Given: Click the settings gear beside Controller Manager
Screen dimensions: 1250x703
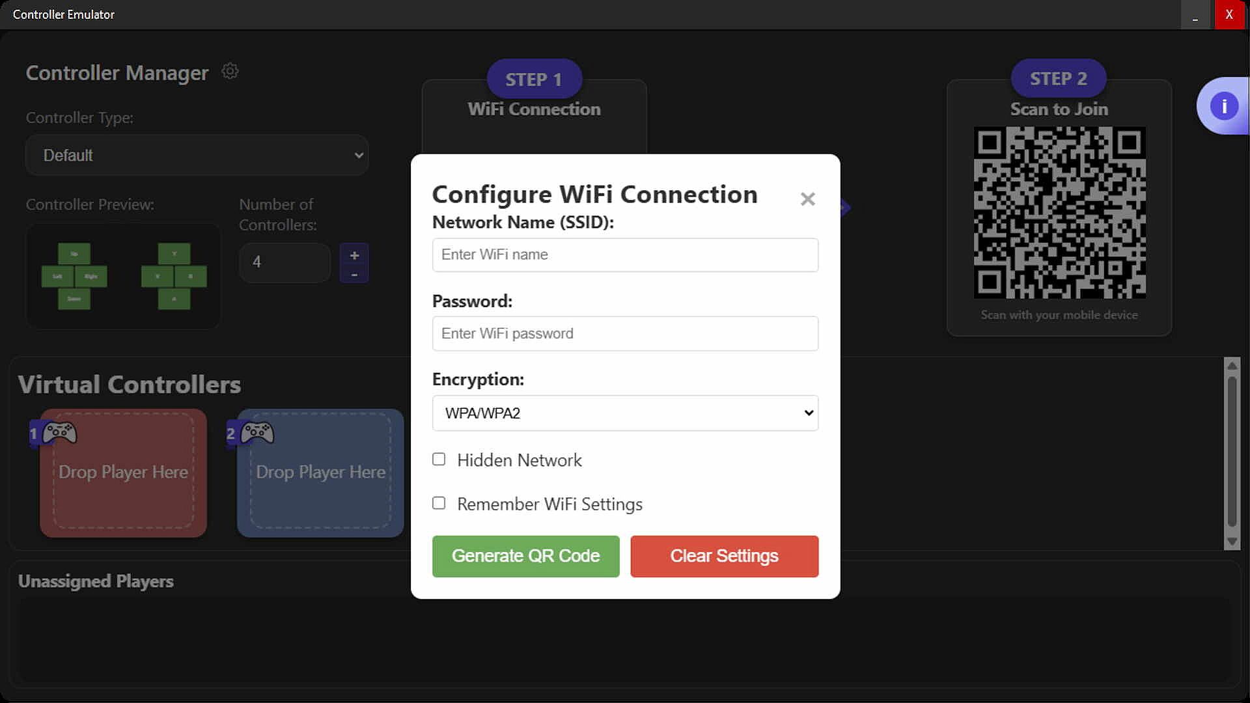Looking at the screenshot, I should click(230, 71).
